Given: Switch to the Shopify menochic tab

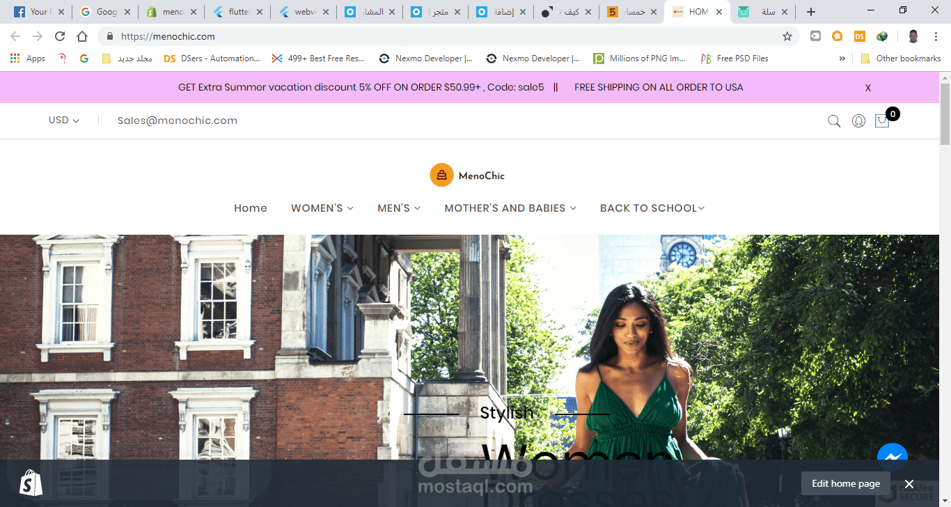Looking at the screenshot, I should 171,12.
